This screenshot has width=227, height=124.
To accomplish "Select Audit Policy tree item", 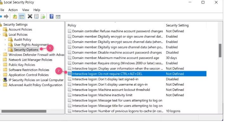I will (x=23, y=40).
